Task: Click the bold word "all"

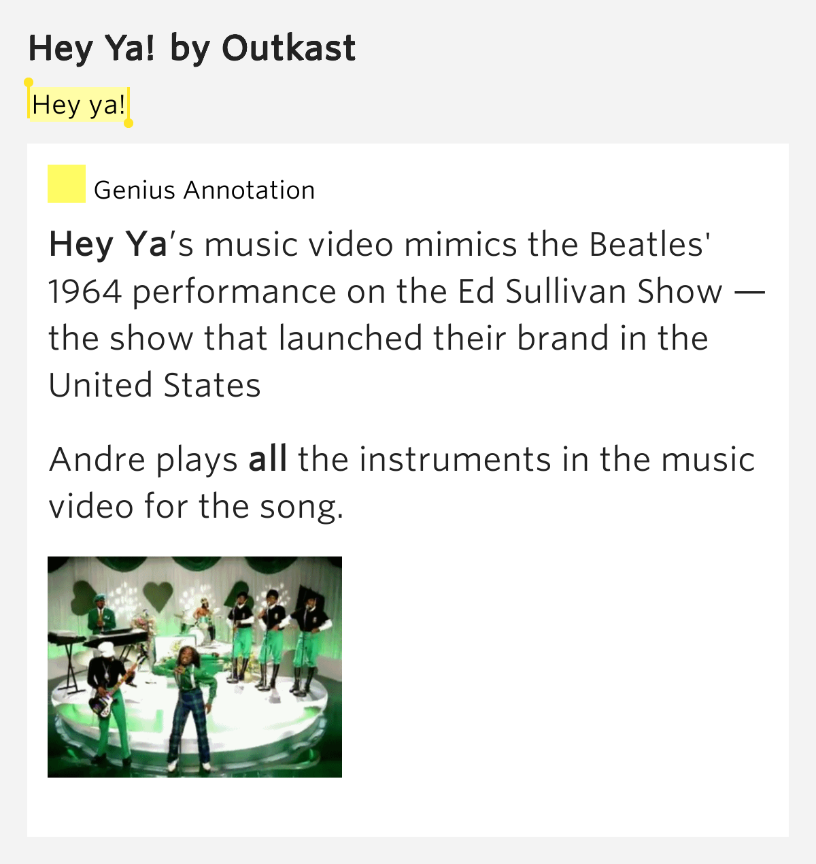Action: 268,459
